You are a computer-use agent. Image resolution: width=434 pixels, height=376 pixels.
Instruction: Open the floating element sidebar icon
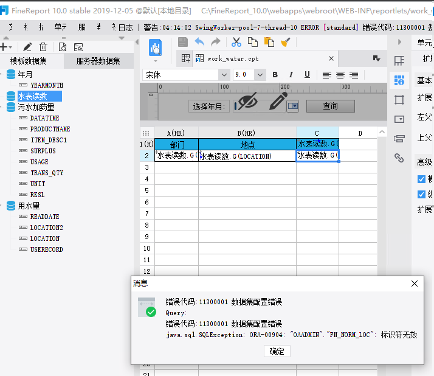[399, 100]
